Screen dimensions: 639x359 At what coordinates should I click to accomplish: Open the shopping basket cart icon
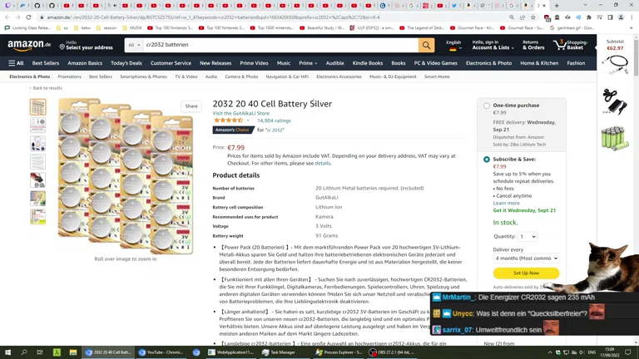tap(560, 45)
